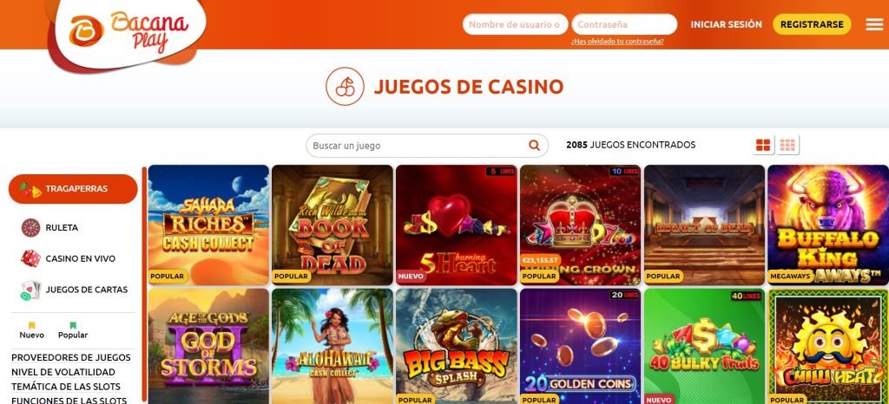Screen dimensions: 889x404
Task: Click the search magnifier icon
Action: click(x=534, y=146)
